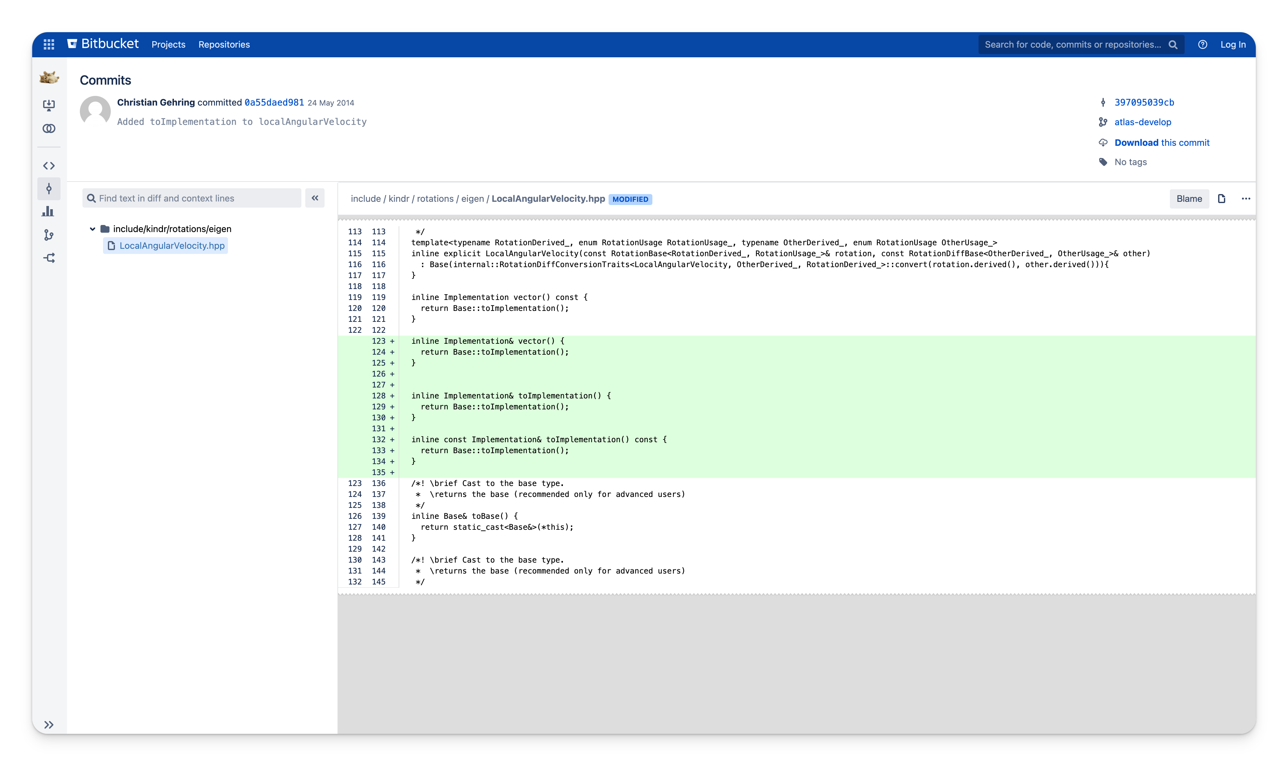Viewport: 1288px width, 766px height.
Task: Select the Branches icon in sidebar
Action: pyautogui.click(x=49, y=235)
